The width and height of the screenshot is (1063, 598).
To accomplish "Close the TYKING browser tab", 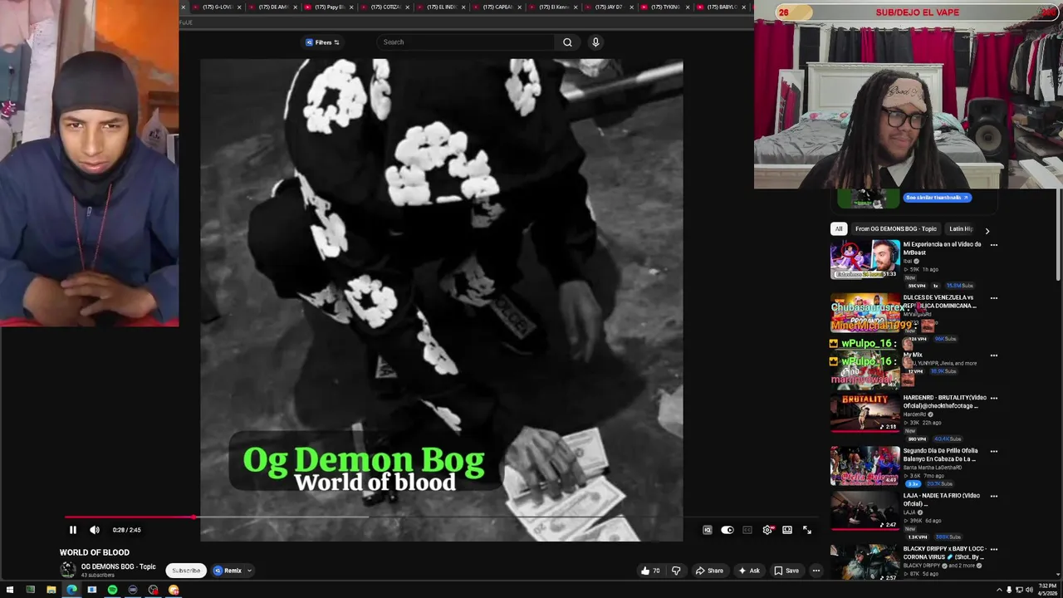I will (x=687, y=7).
